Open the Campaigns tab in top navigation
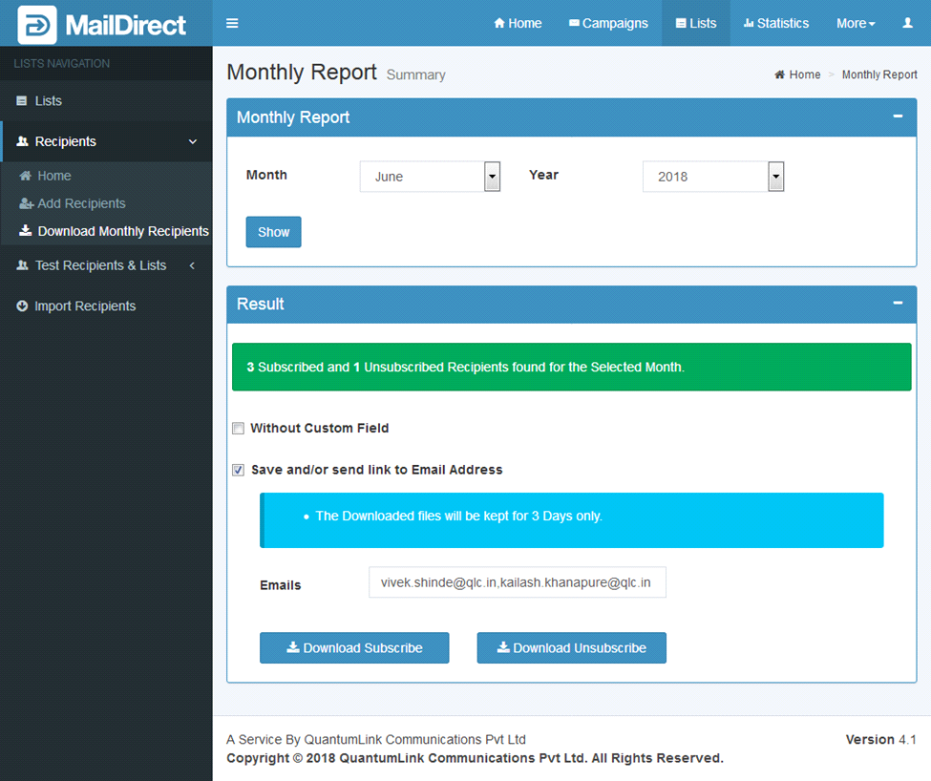 [607, 24]
